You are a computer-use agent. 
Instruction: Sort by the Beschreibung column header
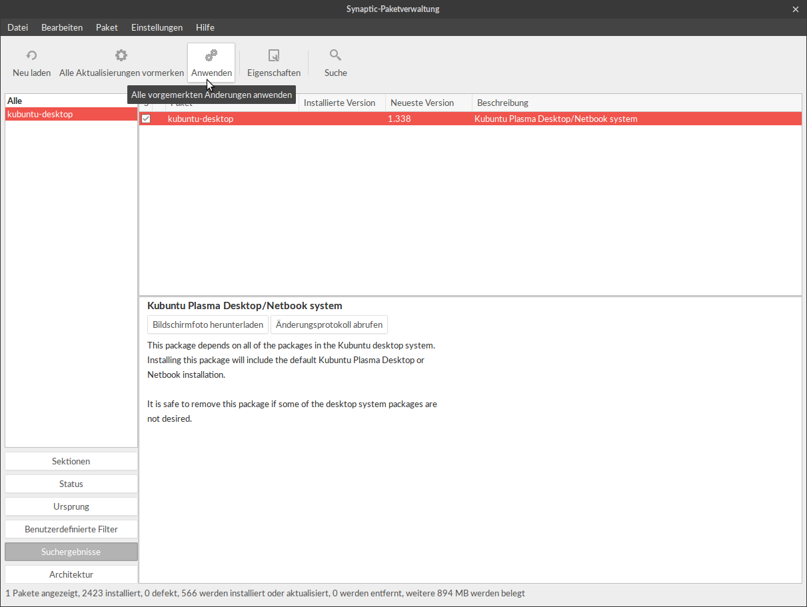[x=636, y=103]
